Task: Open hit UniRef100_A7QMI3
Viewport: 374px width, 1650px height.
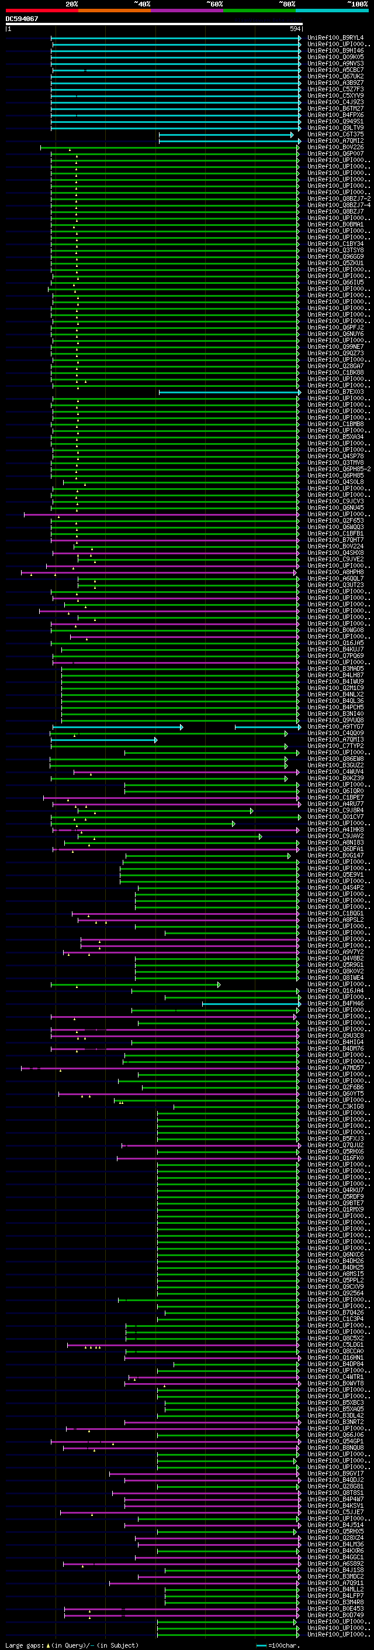Action: (x=335, y=740)
